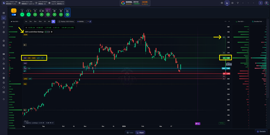Click Replay / GEX History button
Image resolution: width=270 pixels, height=135 pixels.
coord(66,22)
